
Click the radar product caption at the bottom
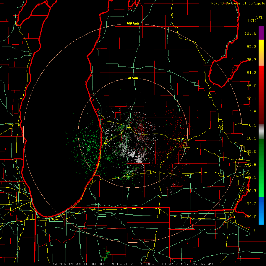(133, 264)
